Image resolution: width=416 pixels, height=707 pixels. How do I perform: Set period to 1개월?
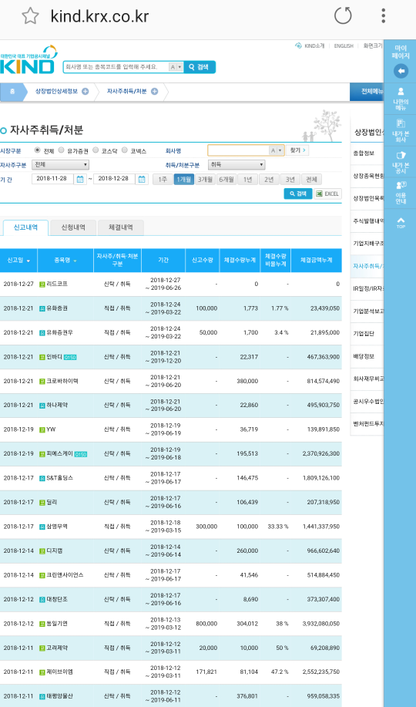[x=184, y=180]
